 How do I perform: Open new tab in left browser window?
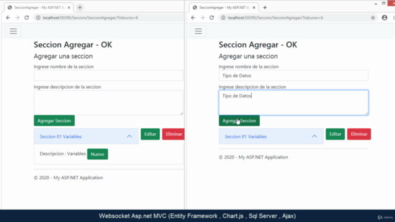coord(80,7)
